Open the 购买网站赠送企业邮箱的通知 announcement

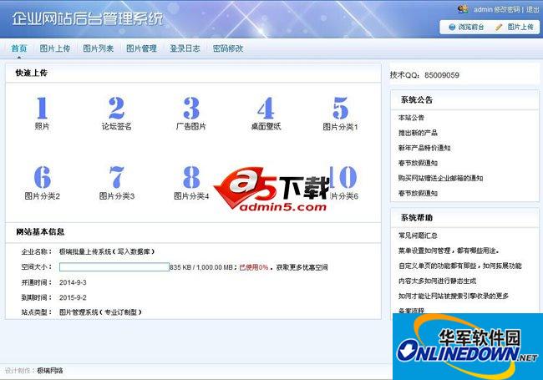point(440,178)
